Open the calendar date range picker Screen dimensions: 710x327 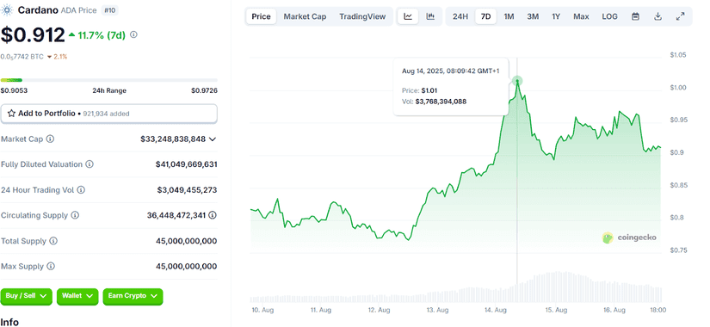[x=635, y=16]
